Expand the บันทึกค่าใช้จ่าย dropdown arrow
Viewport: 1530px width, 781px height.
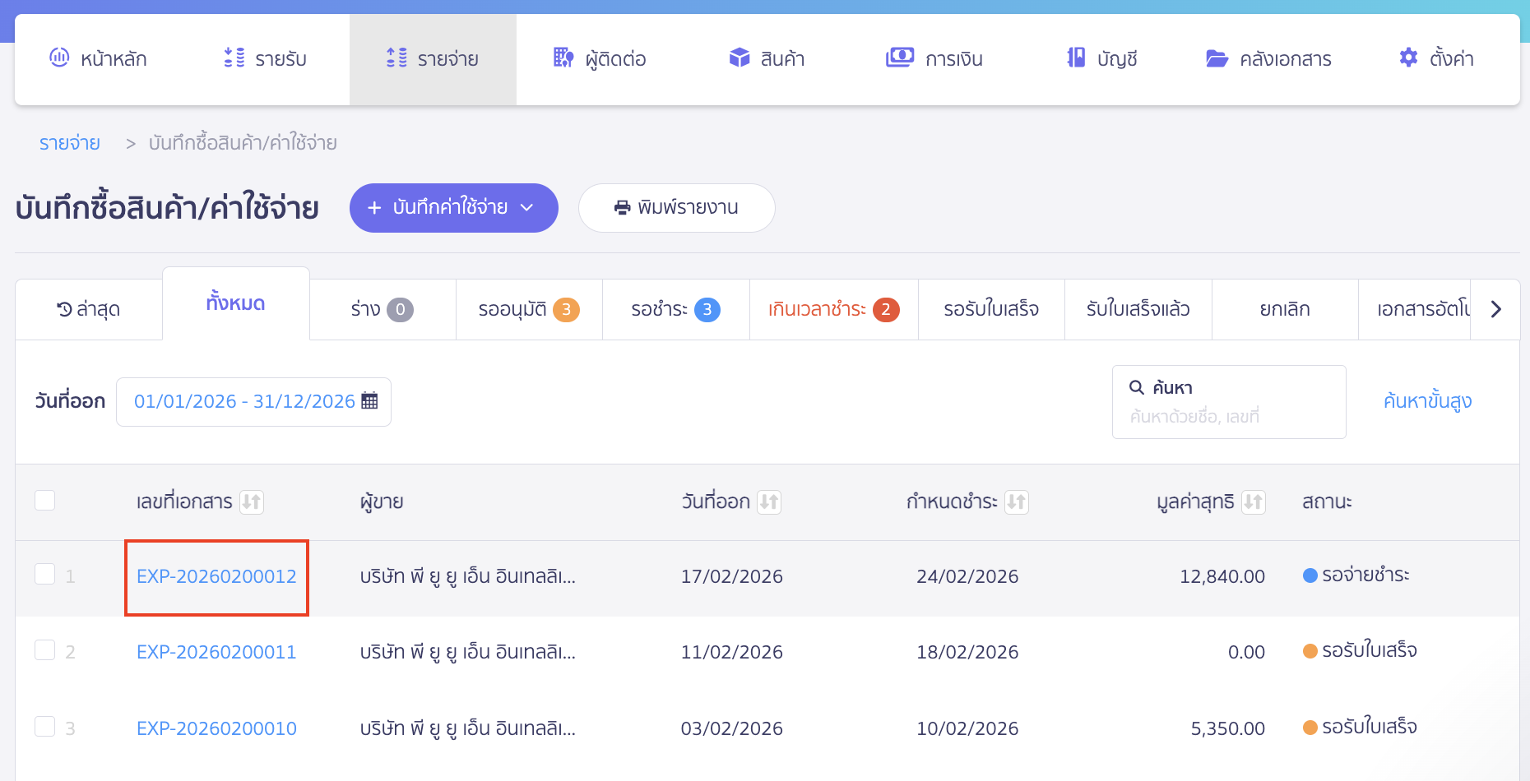527,208
